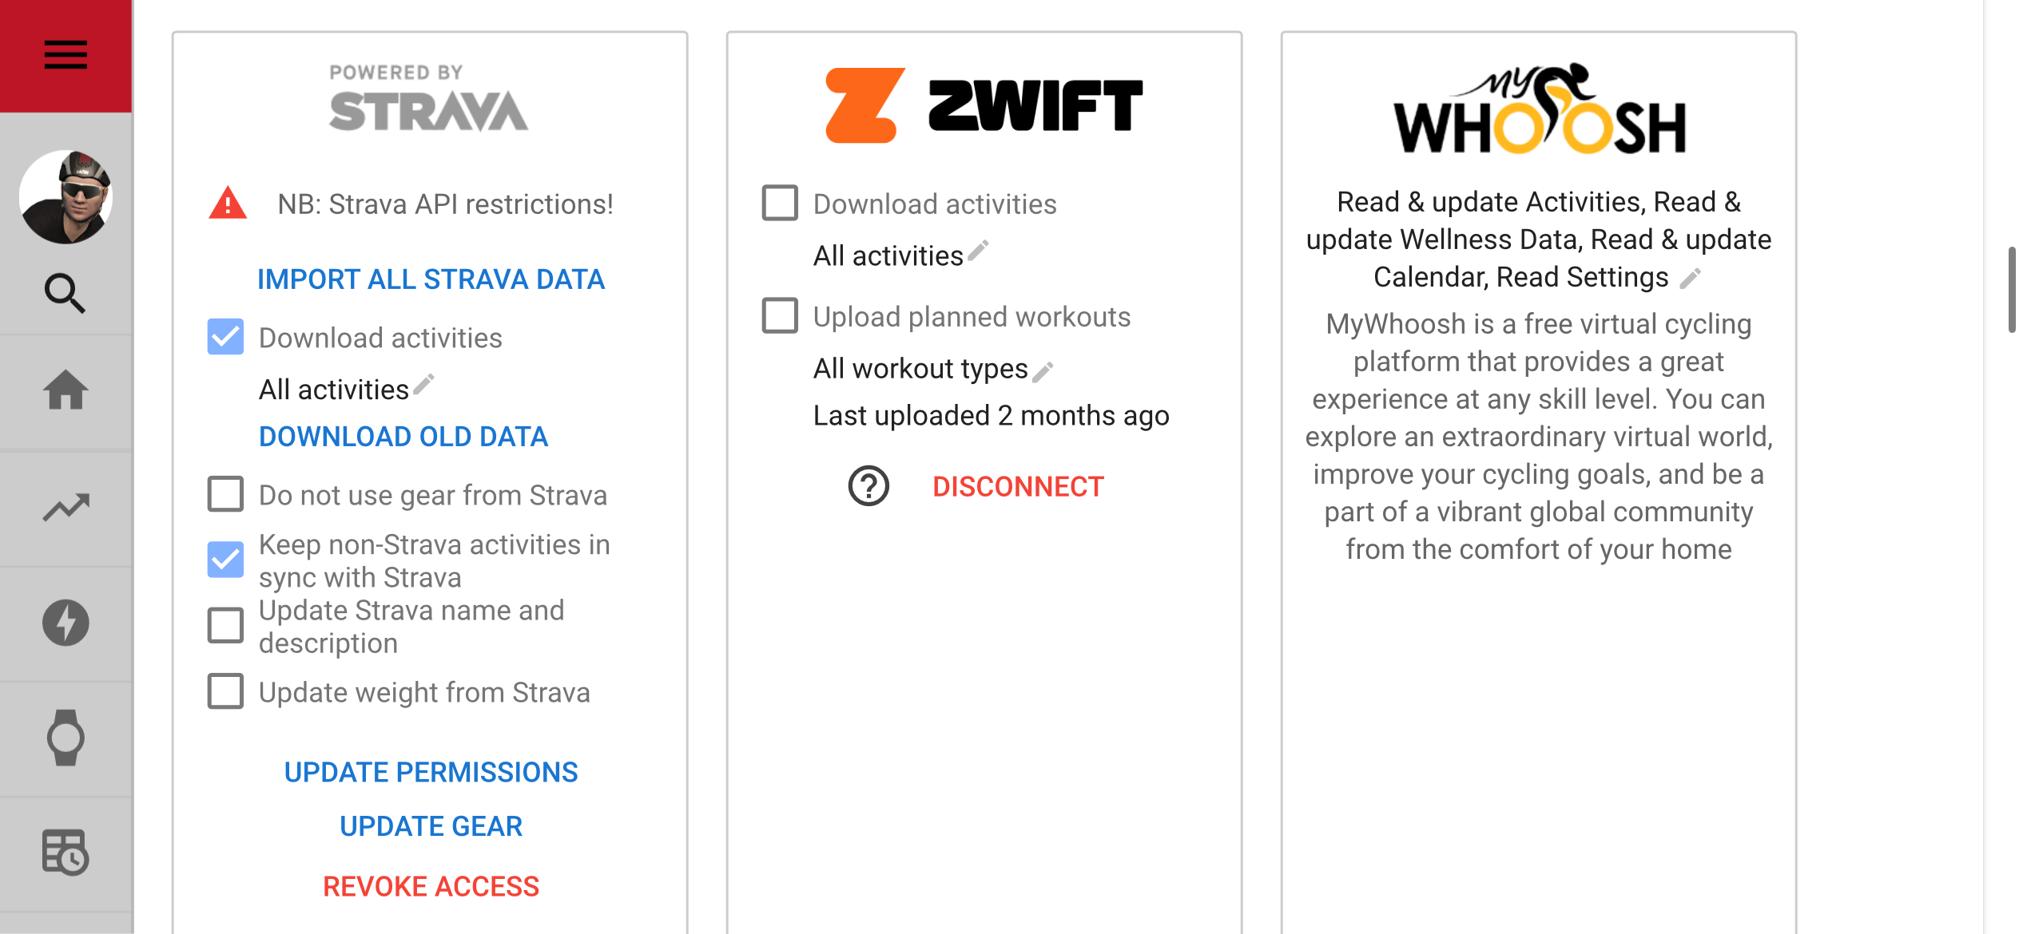The width and height of the screenshot is (2023, 934).
Task: Click the Strava API restrictions warning icon
Action: coord(228,203)
